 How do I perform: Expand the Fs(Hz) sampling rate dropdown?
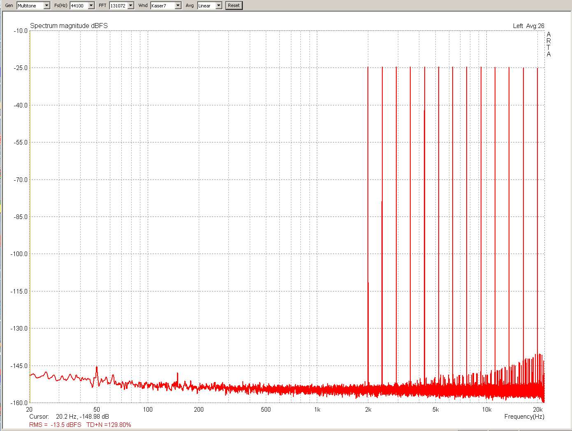91,5
